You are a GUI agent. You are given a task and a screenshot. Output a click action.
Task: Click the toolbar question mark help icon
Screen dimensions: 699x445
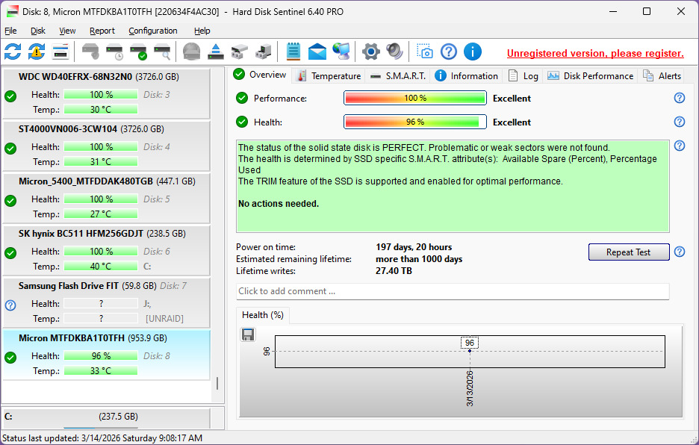pos(449,52)
